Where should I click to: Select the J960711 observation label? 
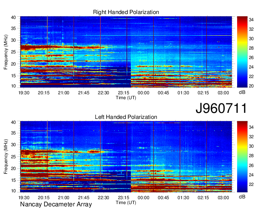pos(221,108)
